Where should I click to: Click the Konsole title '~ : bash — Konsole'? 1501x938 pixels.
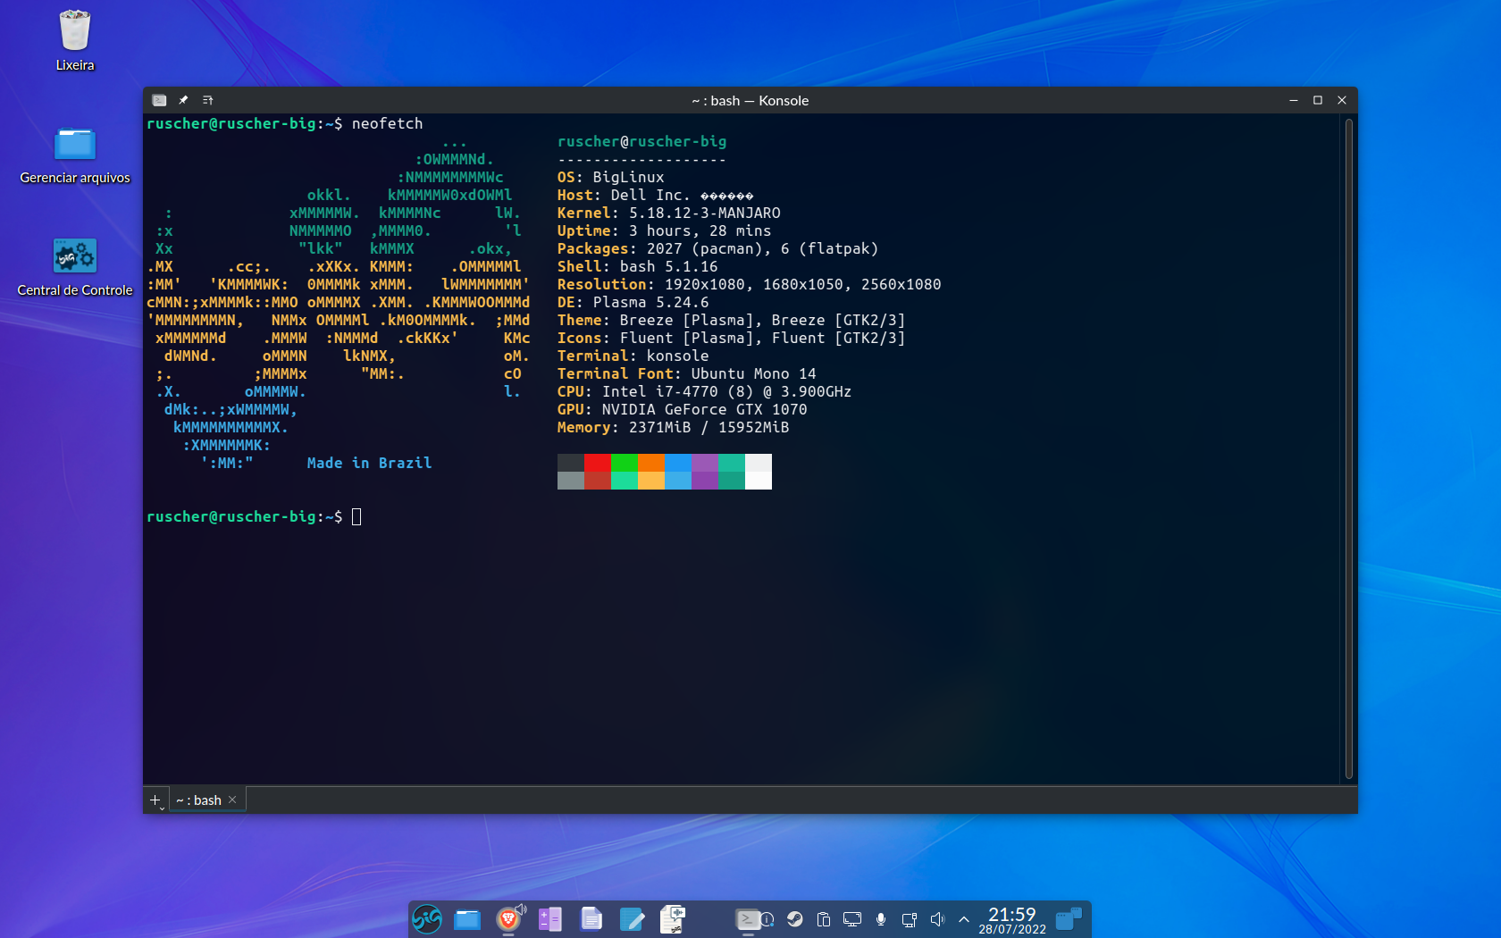coord(750,100)
